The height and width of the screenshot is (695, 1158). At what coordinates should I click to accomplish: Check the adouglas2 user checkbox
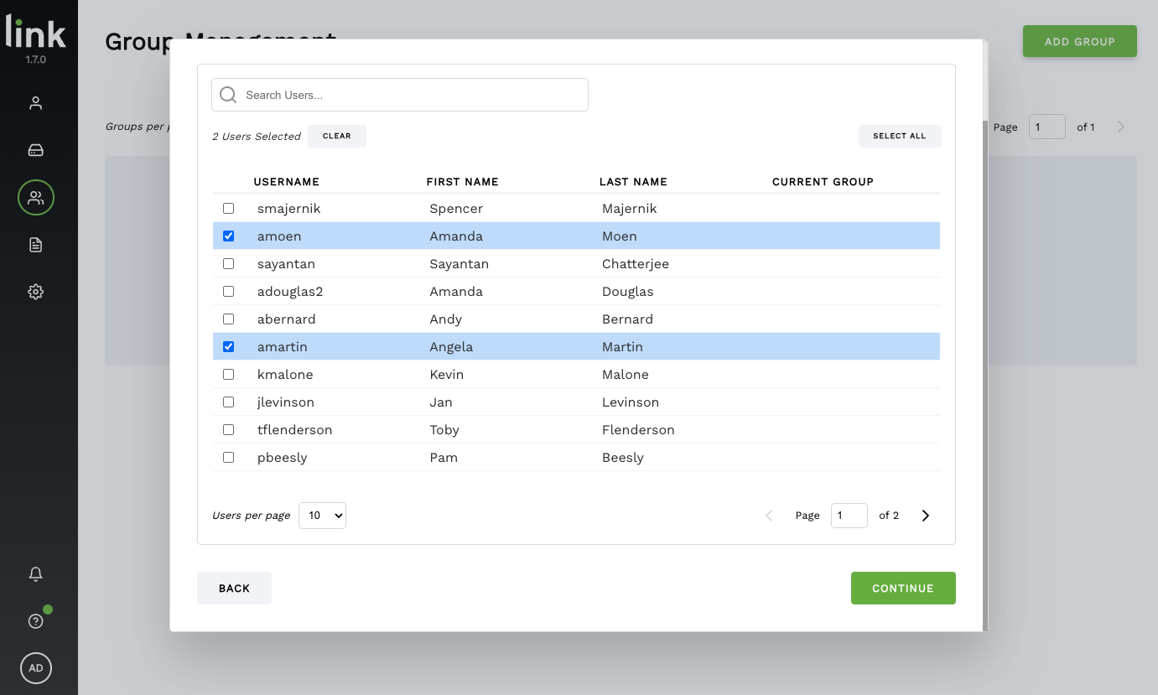(x=228, y=291)
